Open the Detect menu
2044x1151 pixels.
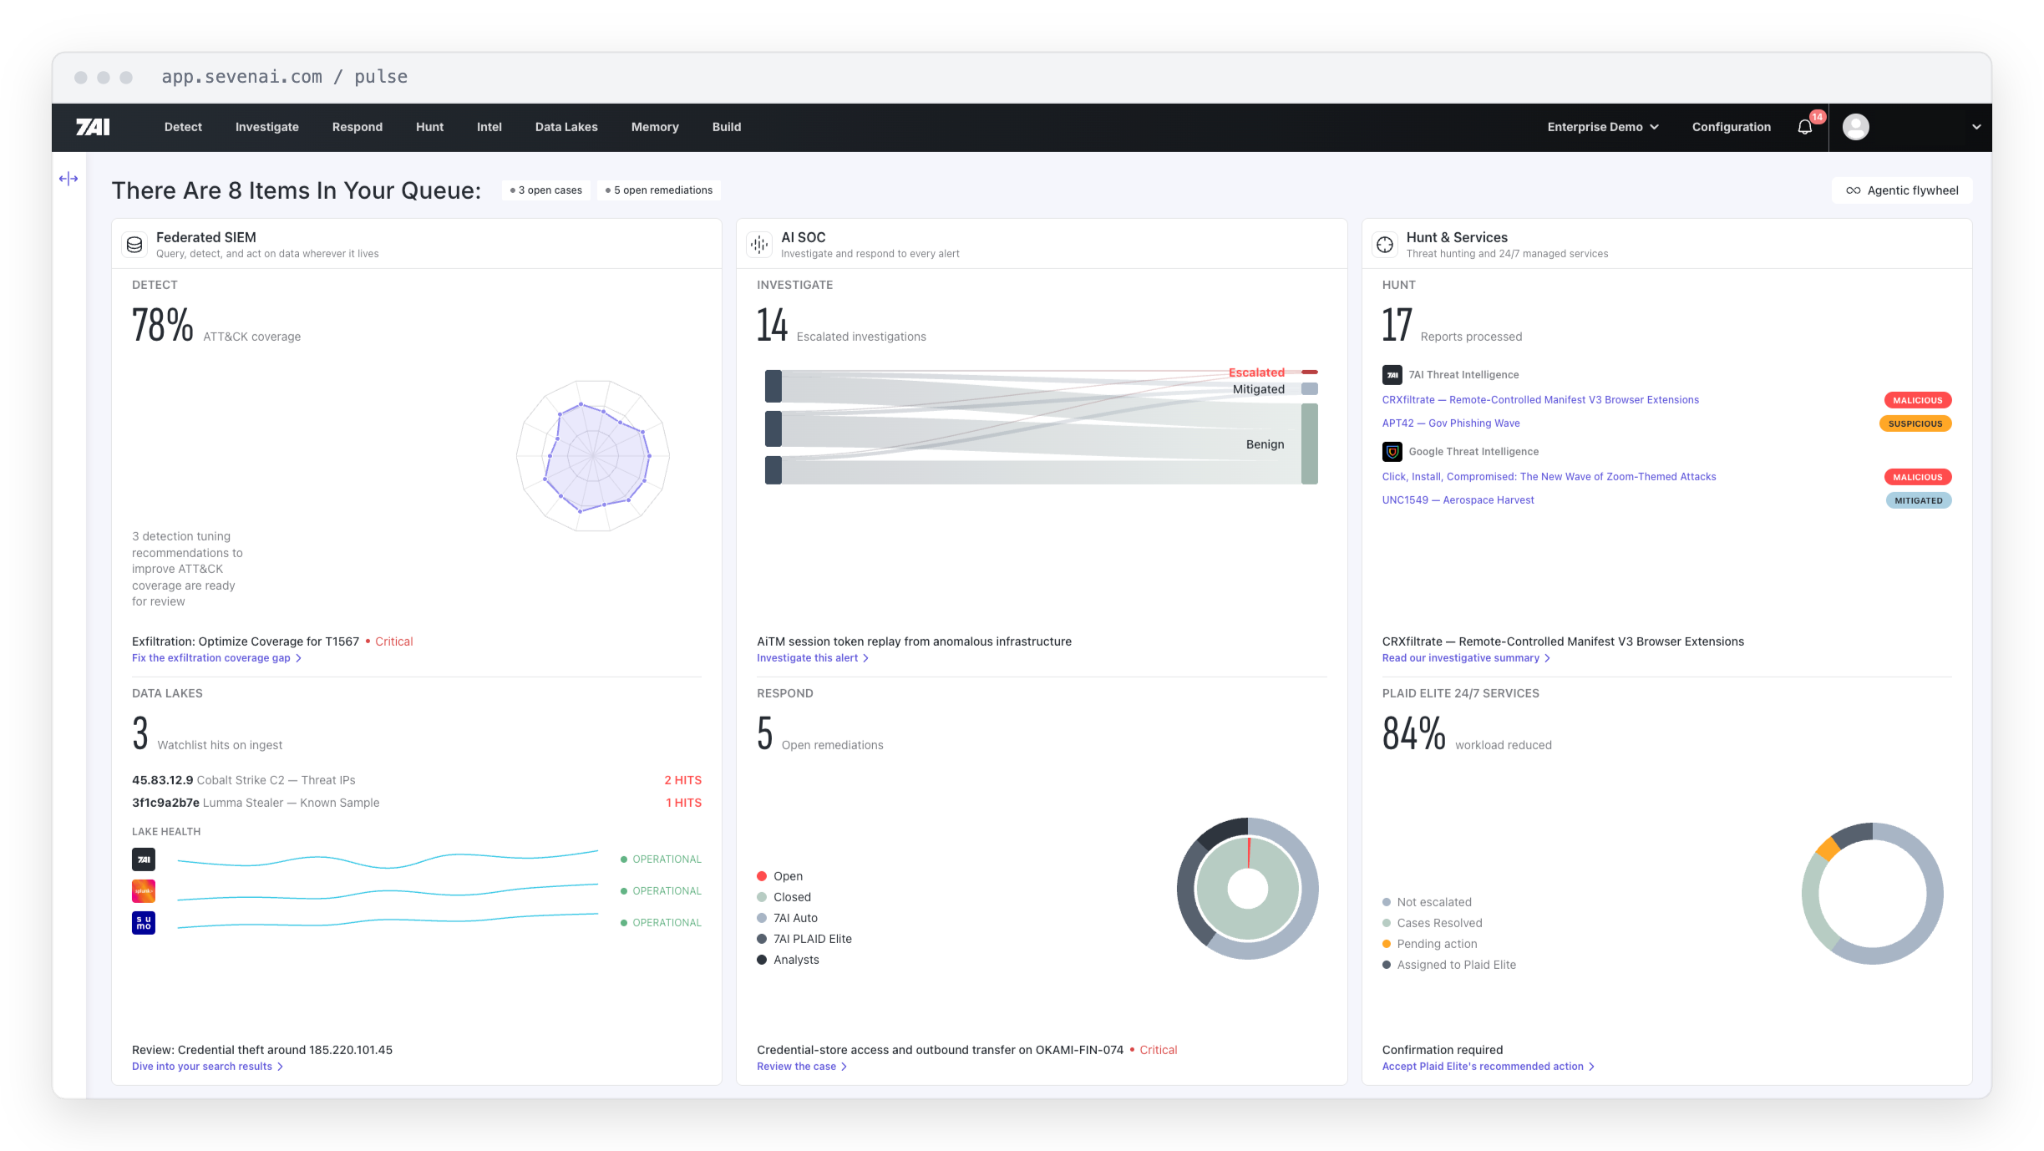tap(183, 127)
